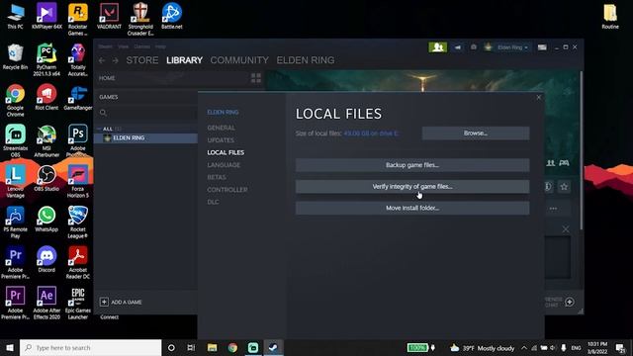This screenshot has width=633, height=356.
Task: Favorite game with star icon
Action: [x=564, y=187]
